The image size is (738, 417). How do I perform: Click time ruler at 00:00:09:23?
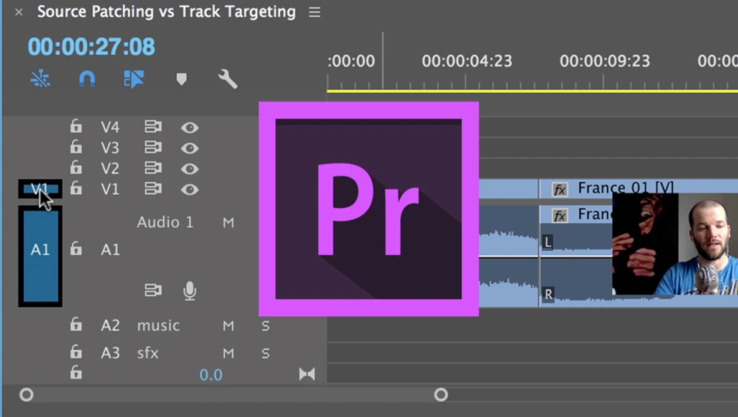[x=604, y=61]
